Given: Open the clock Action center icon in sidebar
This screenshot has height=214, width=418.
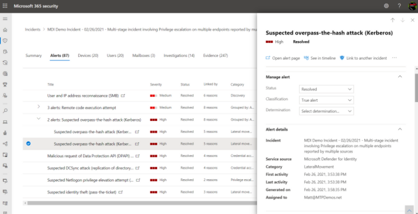Looking at the screenshot, I should click(5, 62).
